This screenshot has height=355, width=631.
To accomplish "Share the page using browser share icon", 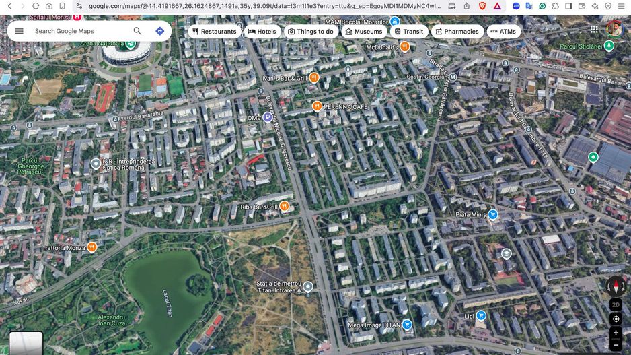I will point(466,6).
